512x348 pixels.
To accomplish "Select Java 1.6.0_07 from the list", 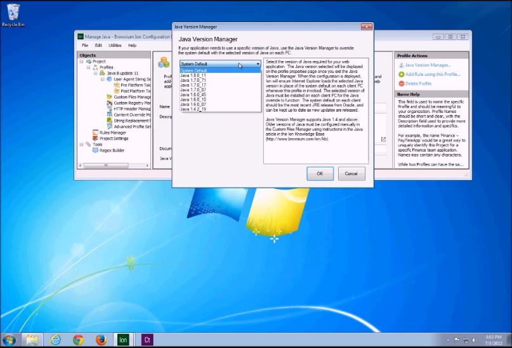I will click(x=220, y=105).
